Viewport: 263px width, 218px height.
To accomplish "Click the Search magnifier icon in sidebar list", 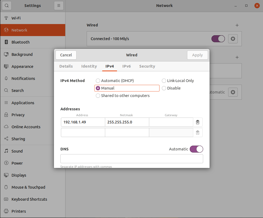I will coord(6,91).
